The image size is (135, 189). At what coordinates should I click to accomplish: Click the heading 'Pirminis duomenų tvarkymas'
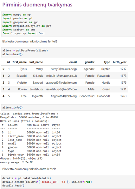tap(37, 5)
